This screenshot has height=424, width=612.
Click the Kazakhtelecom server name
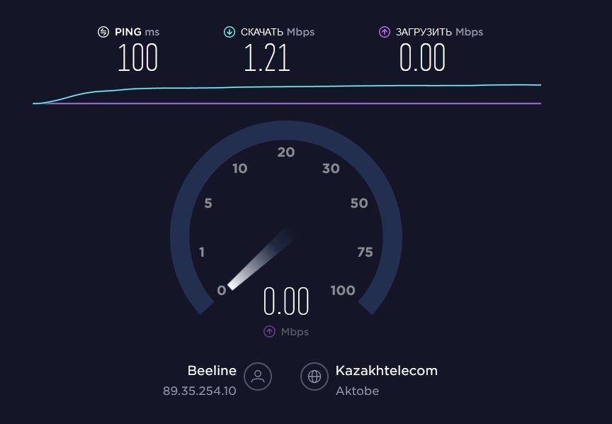pos(387,370)
